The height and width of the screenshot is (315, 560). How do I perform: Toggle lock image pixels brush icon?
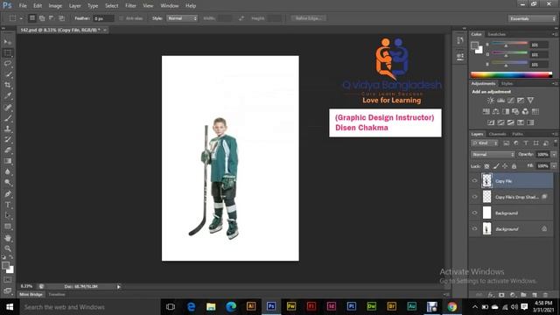click(496, 166)
